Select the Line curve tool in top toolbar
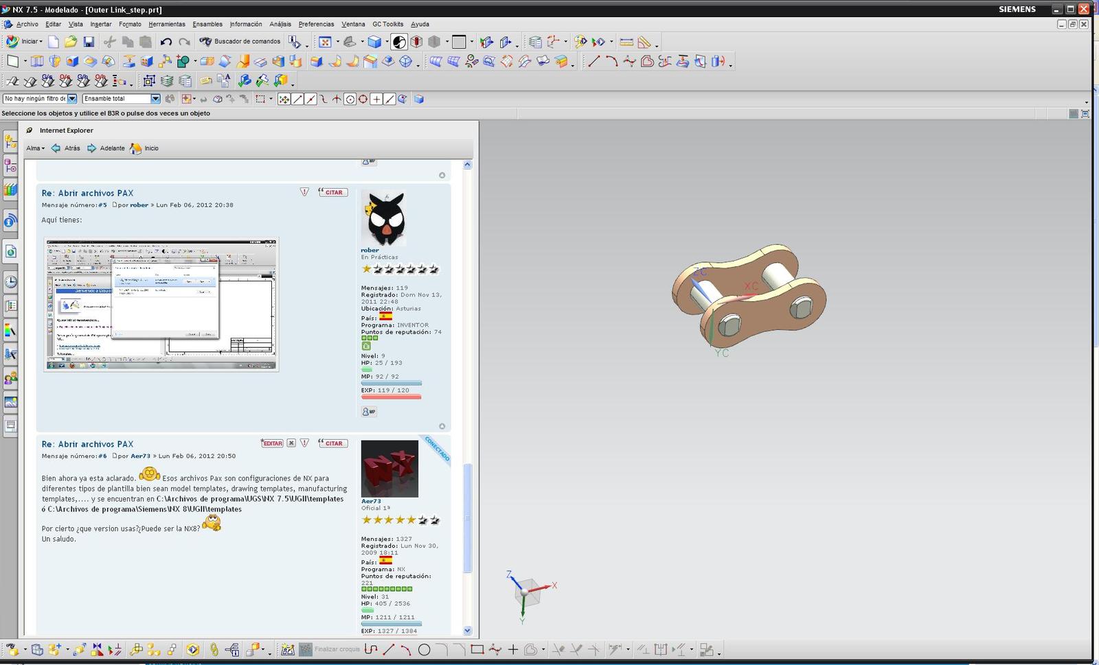Screen dimensions: 1099x665 tap(593, 62)
